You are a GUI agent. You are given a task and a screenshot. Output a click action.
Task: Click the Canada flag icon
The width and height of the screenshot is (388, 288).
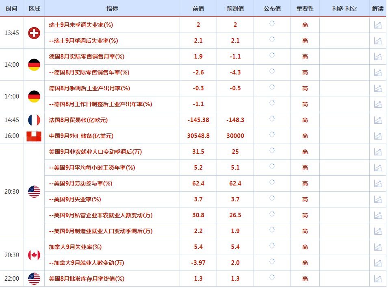tap(34, 255)
